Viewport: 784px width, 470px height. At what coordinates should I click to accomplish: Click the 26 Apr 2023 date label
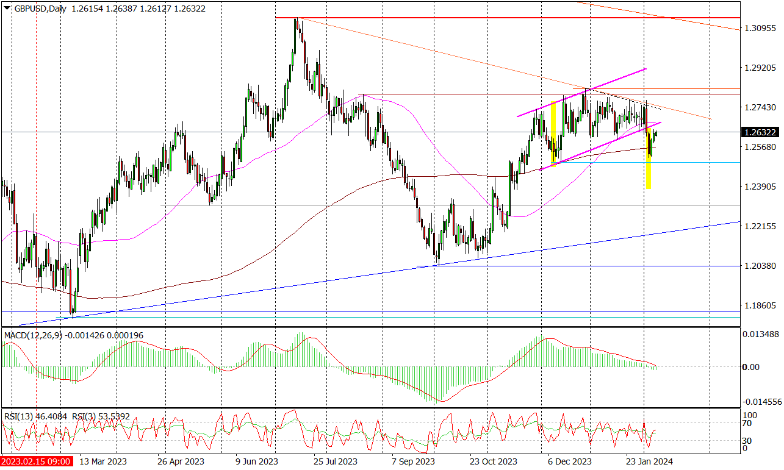180,461
